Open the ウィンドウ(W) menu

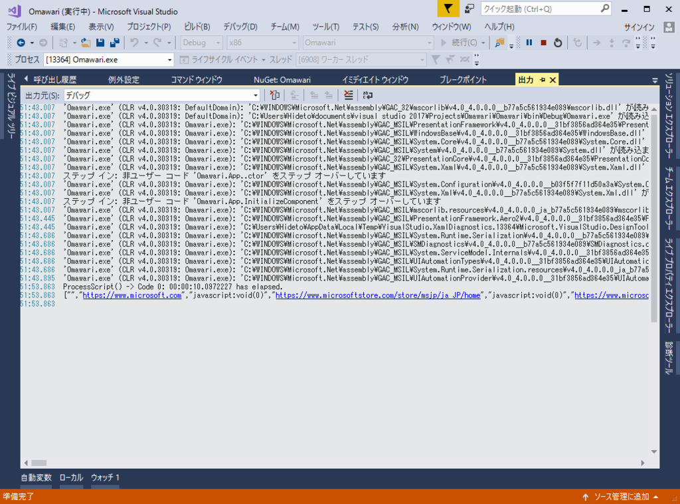(x=452, y=27)
